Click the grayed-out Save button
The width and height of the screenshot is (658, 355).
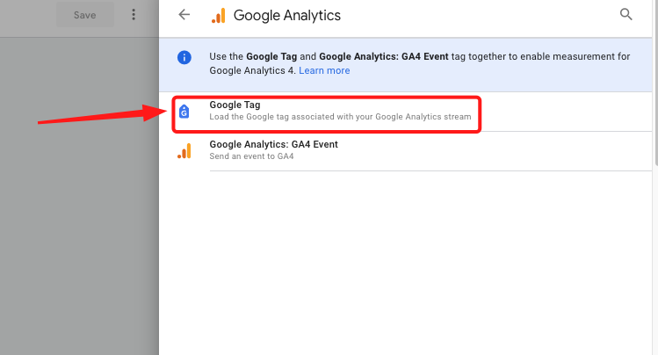(x=84, y=15)
